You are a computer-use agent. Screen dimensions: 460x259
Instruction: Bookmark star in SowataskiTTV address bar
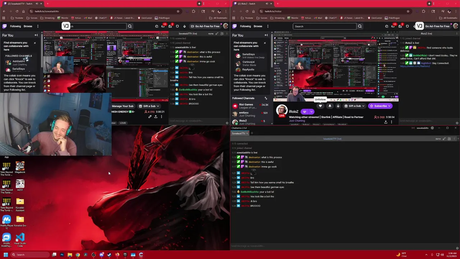[178, 11]
